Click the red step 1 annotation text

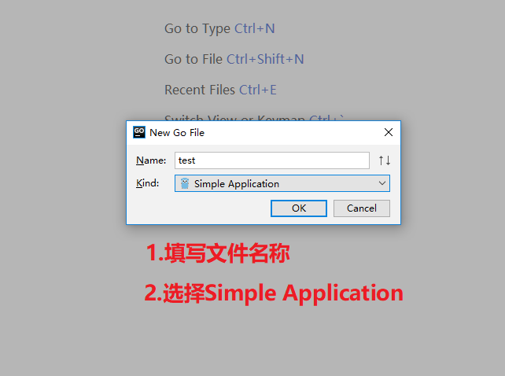[218, 253]
